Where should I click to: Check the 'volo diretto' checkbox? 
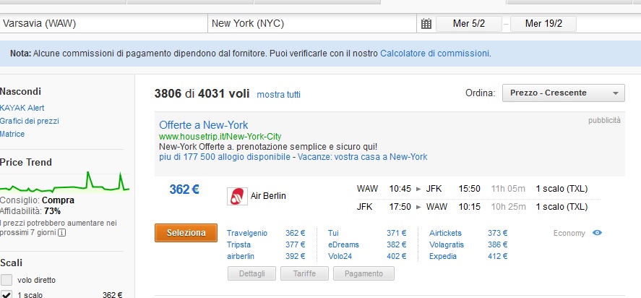point(7,280)
